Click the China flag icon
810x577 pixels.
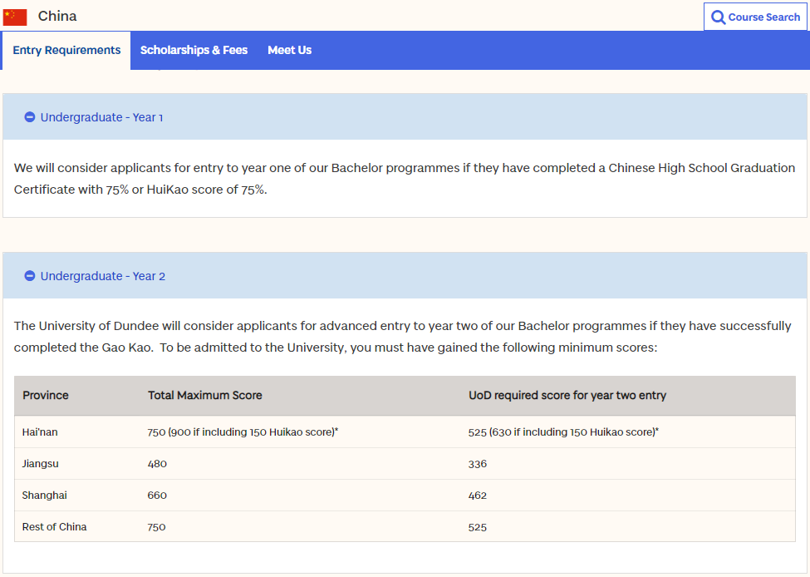click(14, 17)
